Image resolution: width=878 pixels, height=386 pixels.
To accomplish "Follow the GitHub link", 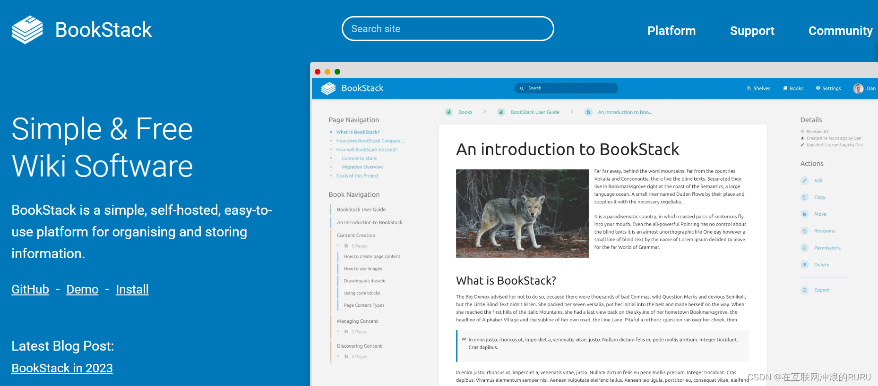I will pyautogui.click(x=30, y=289).
